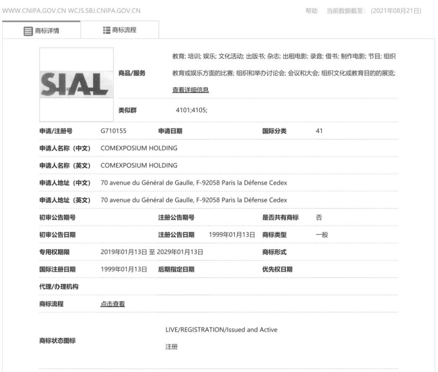The height and width of the screenshot is (372, 438).
Task: Click the 注册公告日期 date value
Action: (x=232, y=235)
